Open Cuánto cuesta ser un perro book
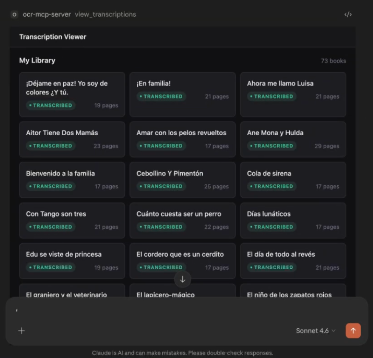The height and width of the screenshot is (358, 373). [x=182, y=220]
